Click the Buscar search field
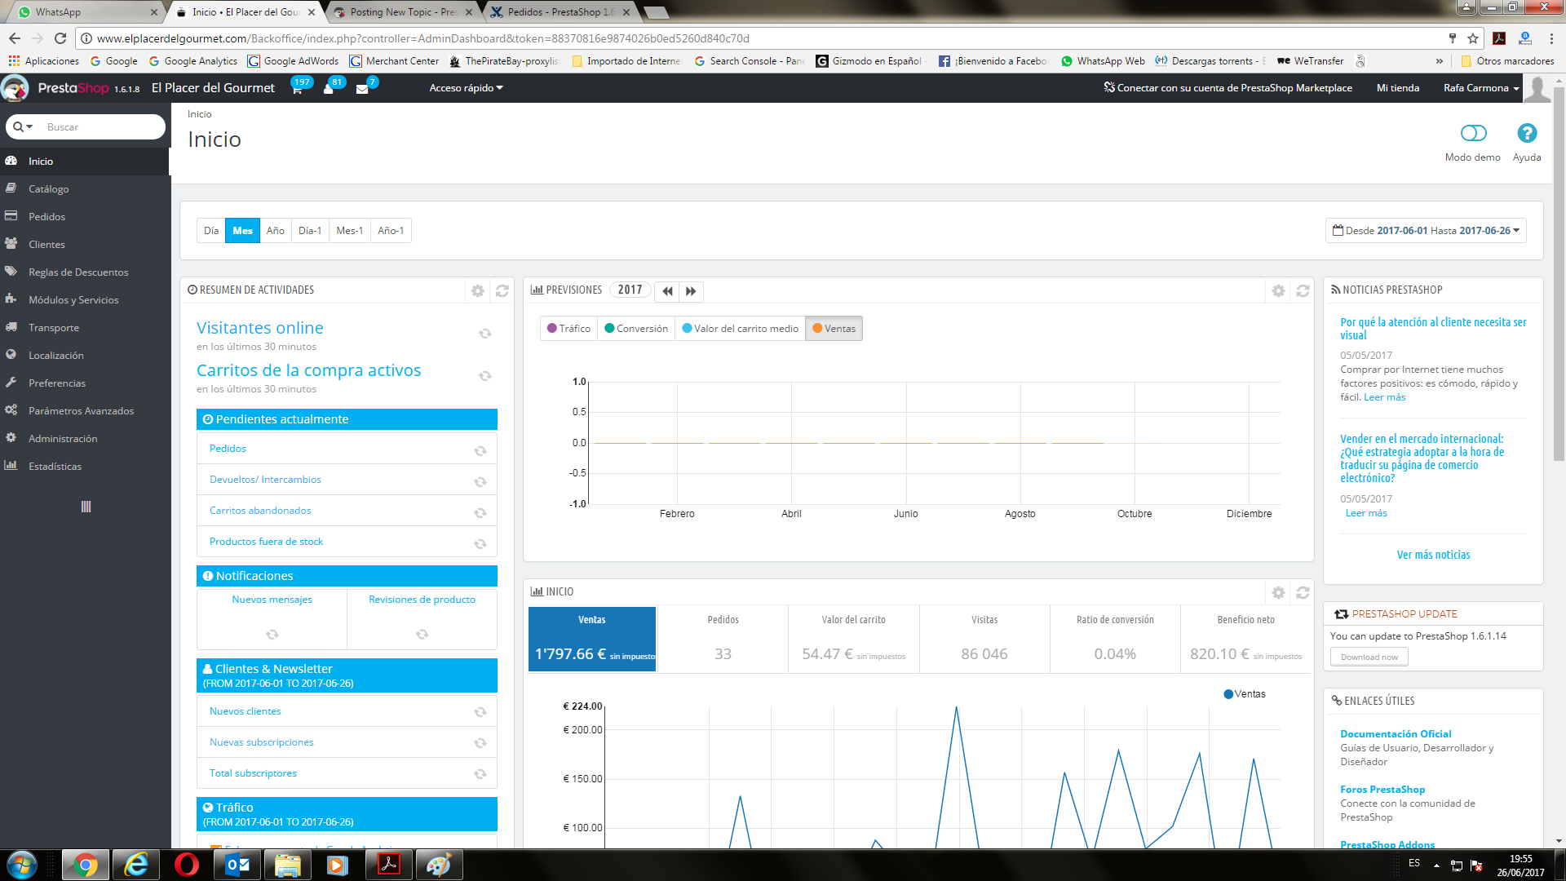The width and height of the screenshot is (1566, 881). (98, 127)
